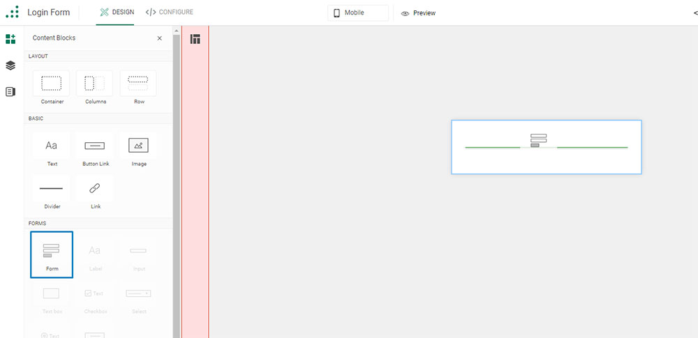698x338 pixels.
Task: Switch to the CONFIGURE tab
Action: [x=170, y=13]
